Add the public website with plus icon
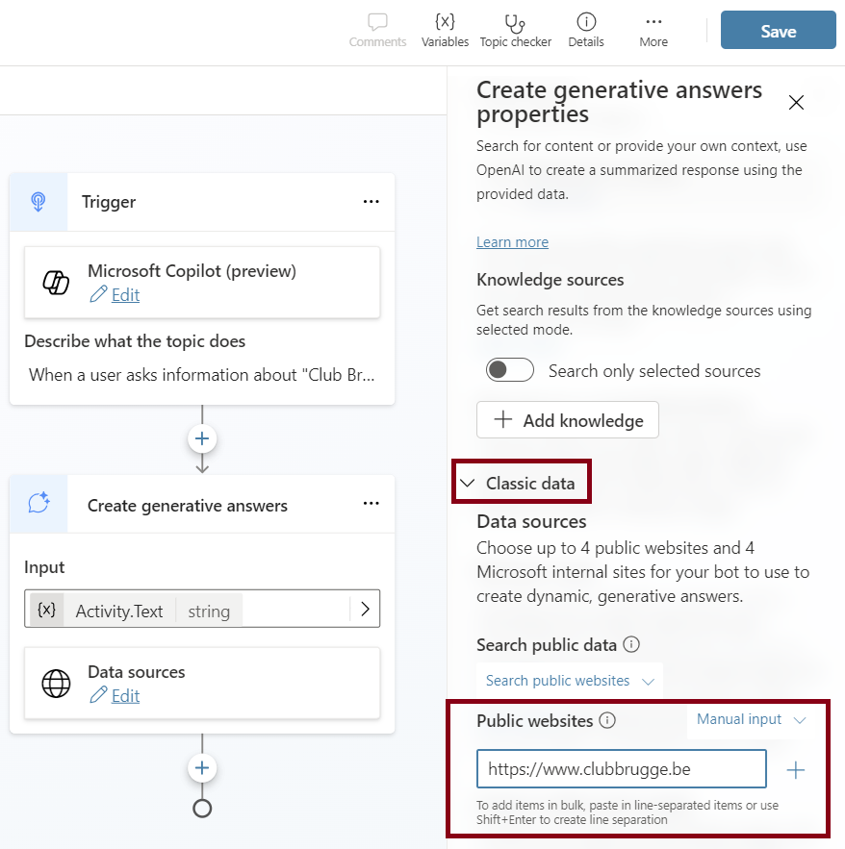 pos(796,769)
